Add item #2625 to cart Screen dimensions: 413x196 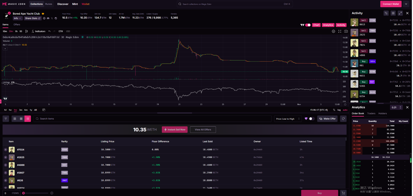[5, 157]
